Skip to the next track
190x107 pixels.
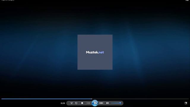(101, 103)
